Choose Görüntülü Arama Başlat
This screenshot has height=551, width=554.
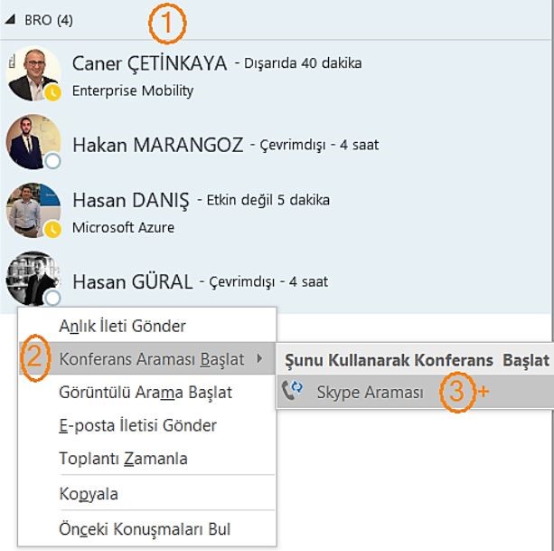pos(147,392)
